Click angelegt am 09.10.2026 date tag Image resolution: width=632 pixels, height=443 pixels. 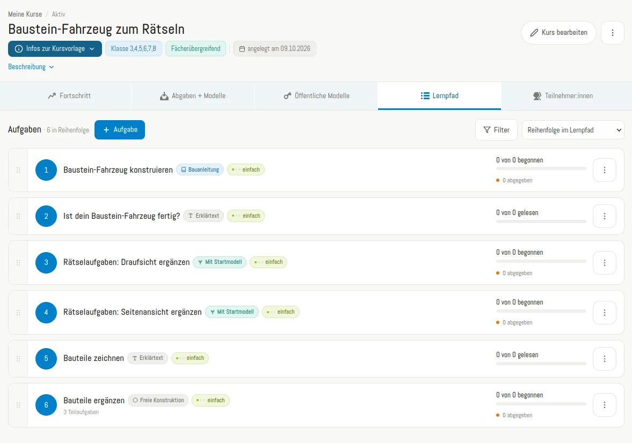pos(274,49)
